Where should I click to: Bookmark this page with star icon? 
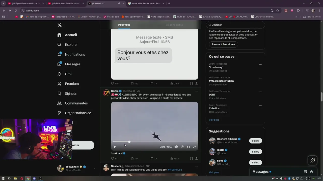point(278,11)
